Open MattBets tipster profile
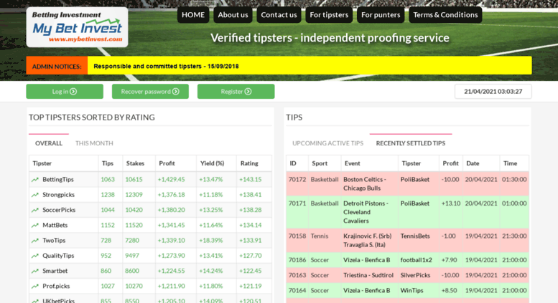The image size is (558, 303). tap(55, 226)
